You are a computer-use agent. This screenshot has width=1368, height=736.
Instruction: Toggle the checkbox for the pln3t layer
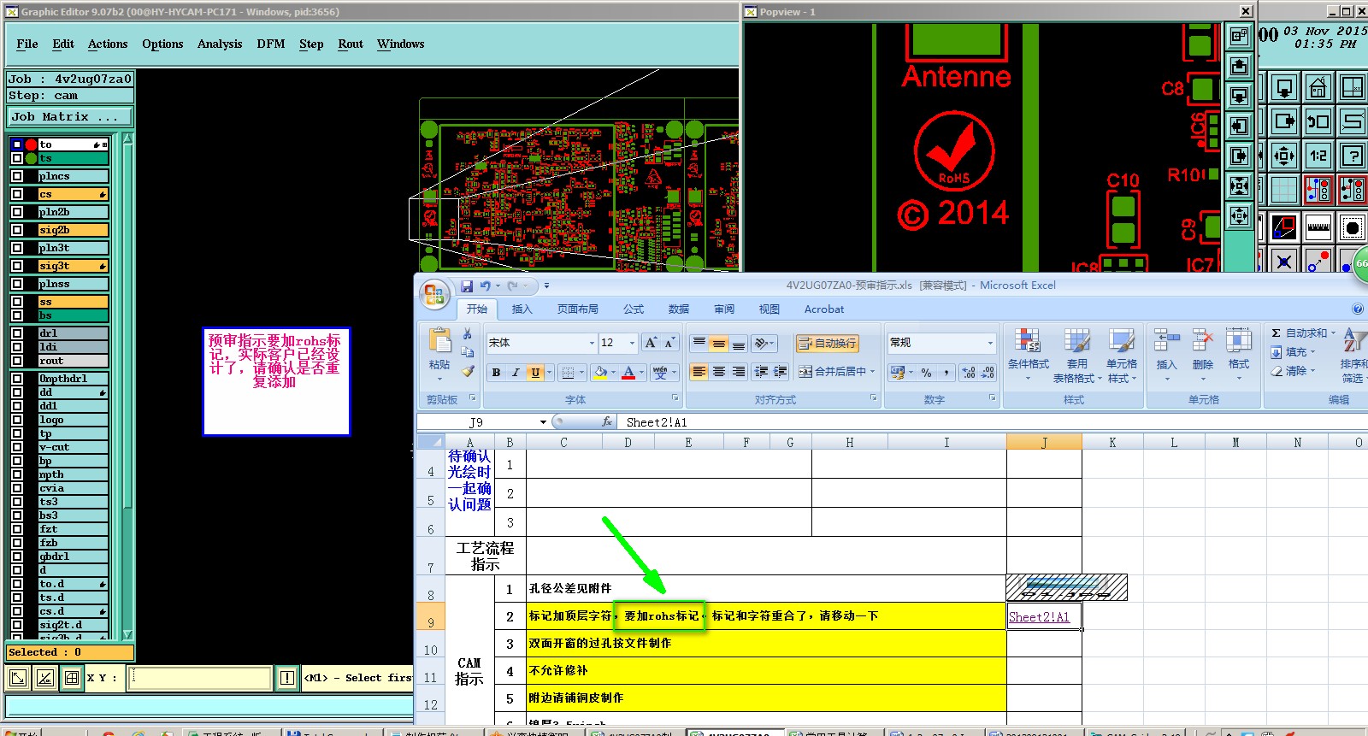click(x=17, y=248)
